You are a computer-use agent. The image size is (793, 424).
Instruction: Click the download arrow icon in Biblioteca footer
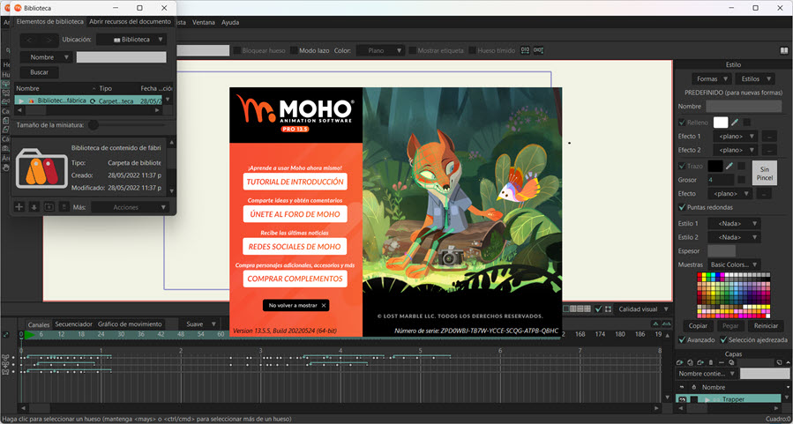(x=34, y=206)
